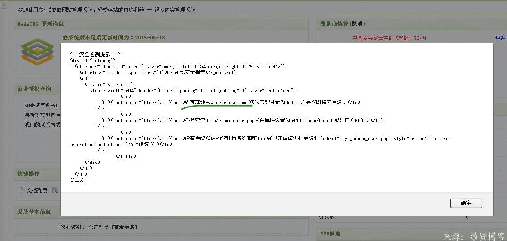Open the 说明 link in 赞助商链接 header
507x241 pixels.
(x=358, y=24)
